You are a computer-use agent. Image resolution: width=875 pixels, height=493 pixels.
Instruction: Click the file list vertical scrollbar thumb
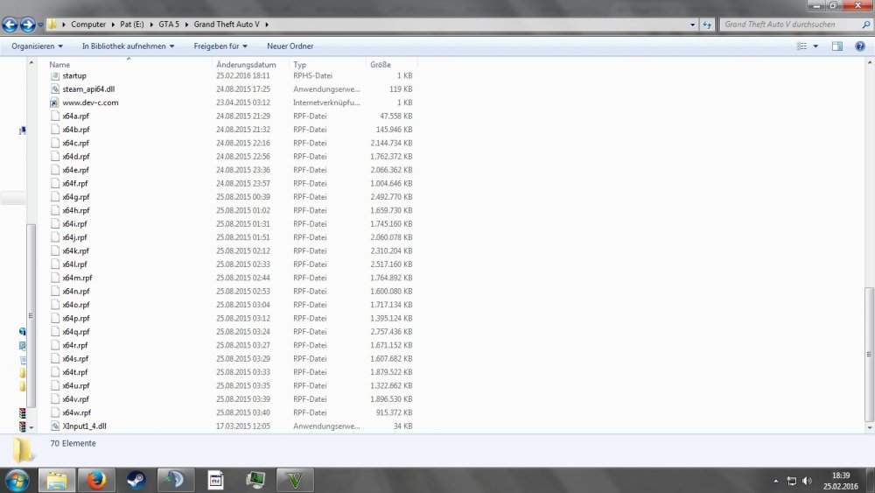point(869,356)
